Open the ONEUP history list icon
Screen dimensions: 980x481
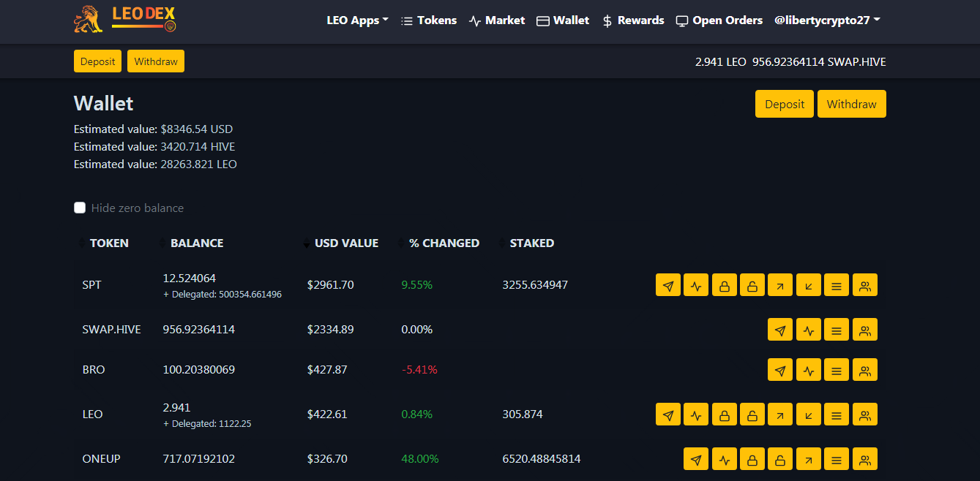837,459
